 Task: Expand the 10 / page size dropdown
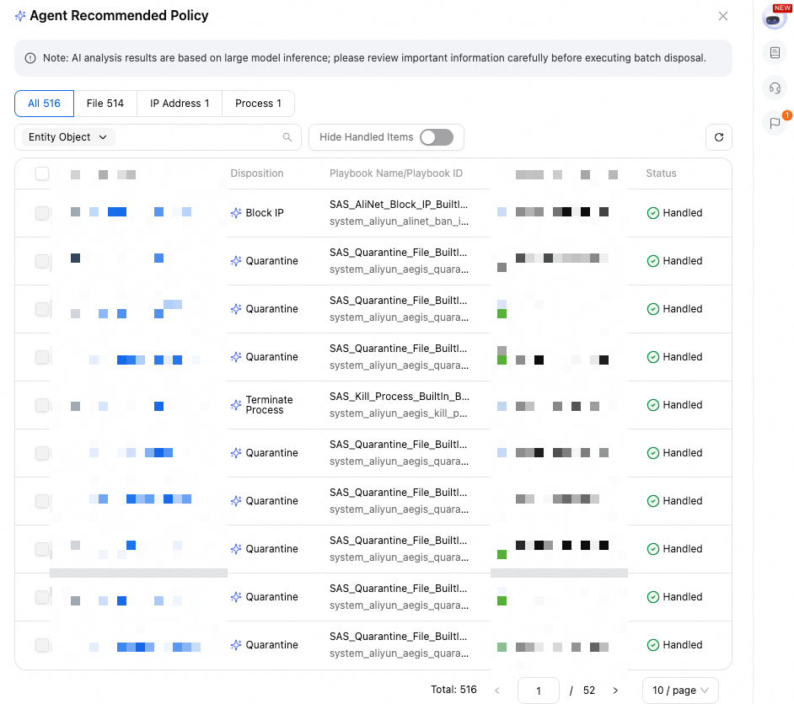pos(680,691)
